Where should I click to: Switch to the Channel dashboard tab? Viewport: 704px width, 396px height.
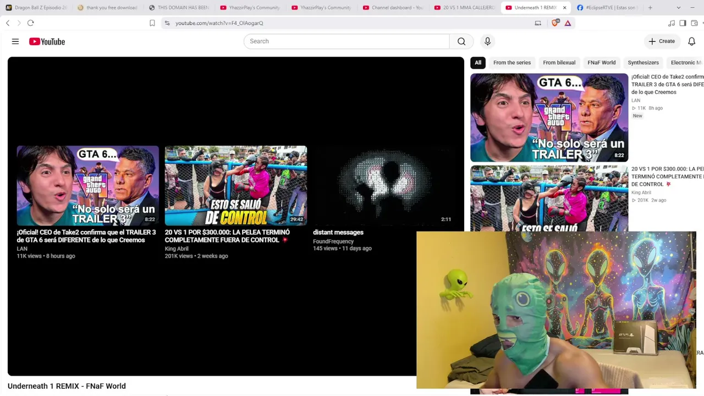393,8
